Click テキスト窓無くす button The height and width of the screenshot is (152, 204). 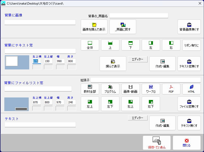point(189,64)
